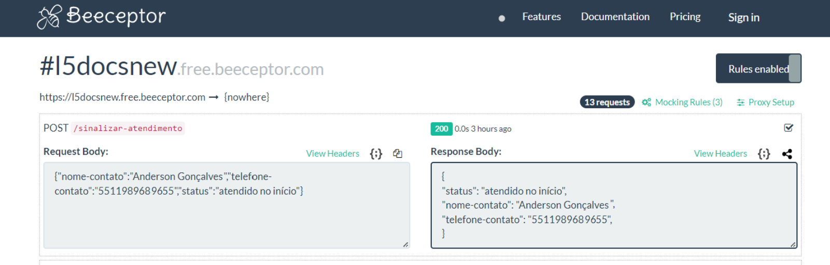Click the Beeceptor bee logo icon

(x=49, y=17)
